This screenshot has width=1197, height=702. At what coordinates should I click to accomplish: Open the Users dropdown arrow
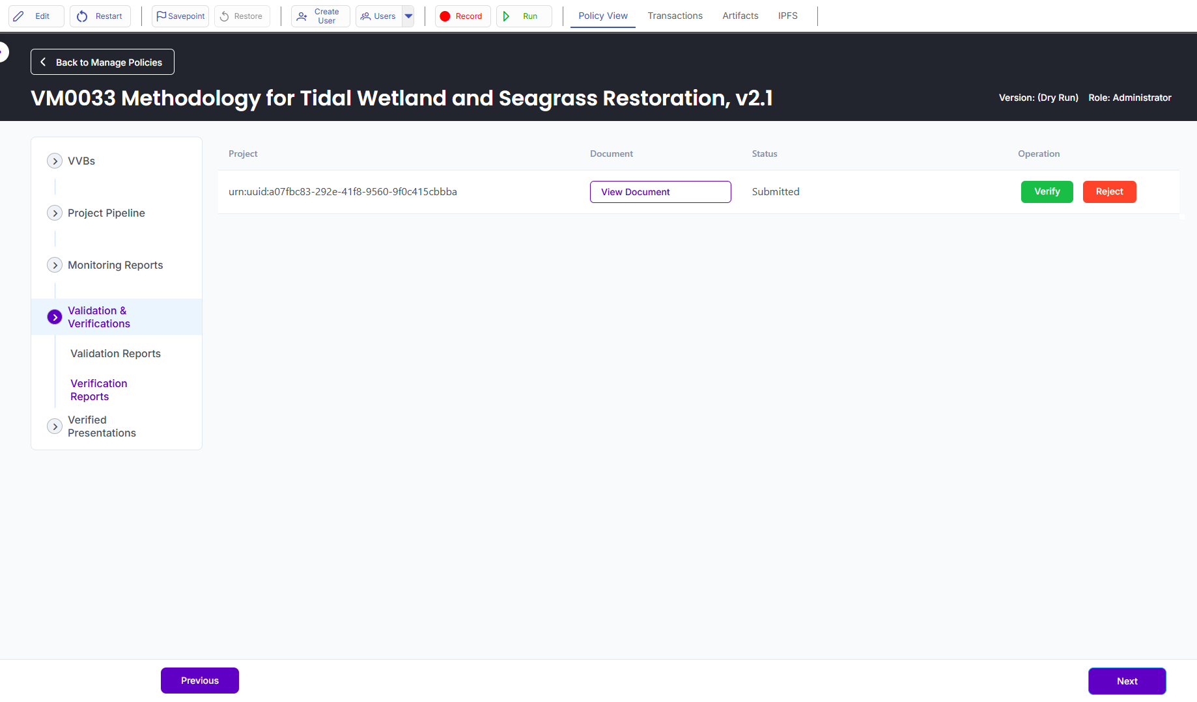click(408, 16)
